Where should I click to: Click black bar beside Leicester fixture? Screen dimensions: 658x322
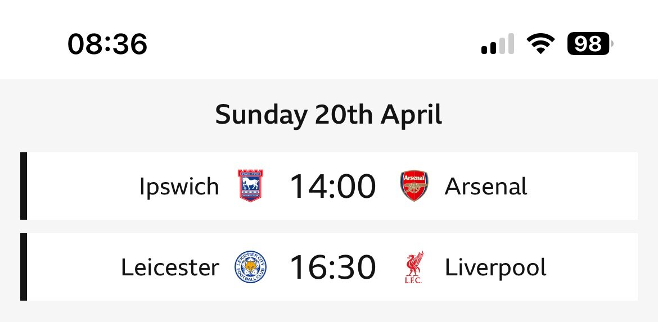point(24,267)
